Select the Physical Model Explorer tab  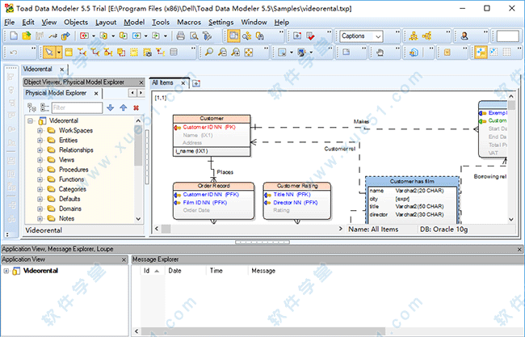56,93
